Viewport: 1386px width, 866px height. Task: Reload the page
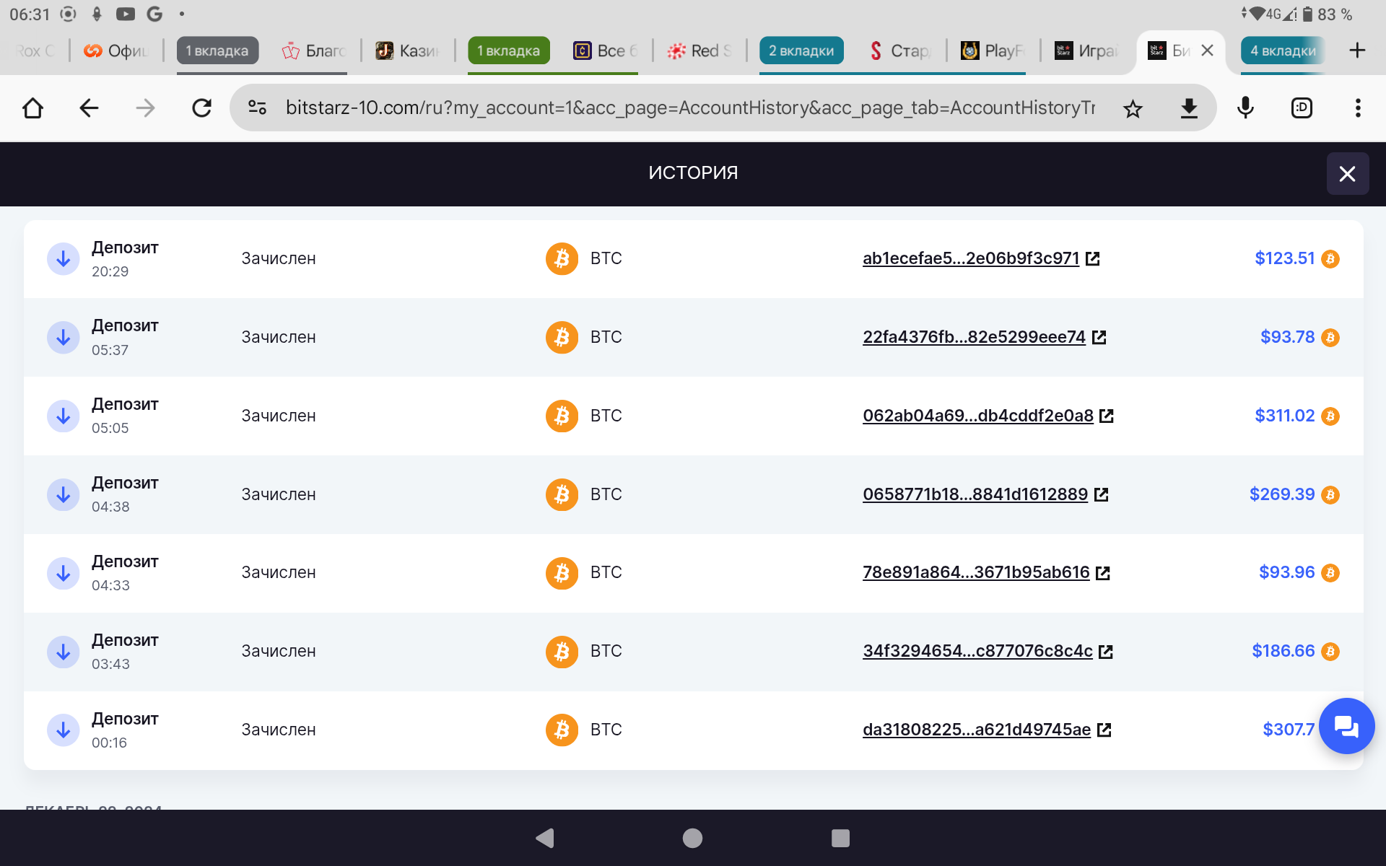pos(201,108)
